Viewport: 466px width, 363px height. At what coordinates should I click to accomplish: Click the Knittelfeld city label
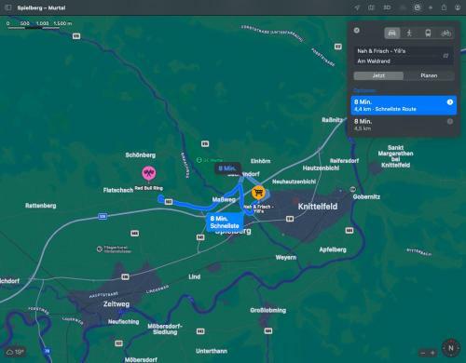[318, 207]
